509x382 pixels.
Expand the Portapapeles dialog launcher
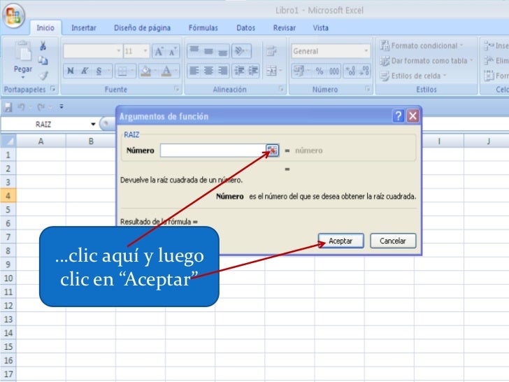point(53,89)
